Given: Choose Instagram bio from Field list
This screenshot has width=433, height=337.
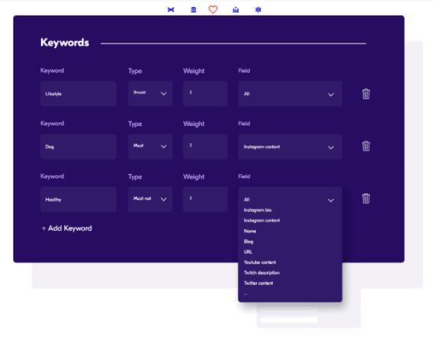Looking at the screenshot, I should click(x=257, y=210).
